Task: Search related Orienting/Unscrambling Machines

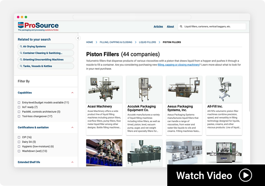Action: pyautogui.click(x=46, y=60)
